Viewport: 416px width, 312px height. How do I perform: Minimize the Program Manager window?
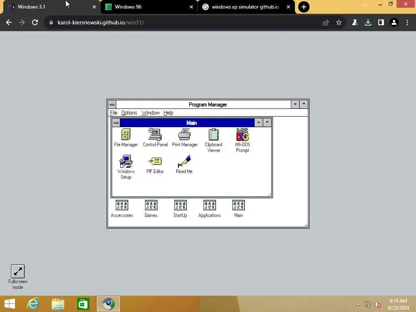(x=295, y=104)
